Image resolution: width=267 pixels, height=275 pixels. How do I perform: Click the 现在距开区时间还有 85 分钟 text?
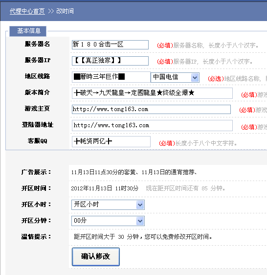pos(185,188)
